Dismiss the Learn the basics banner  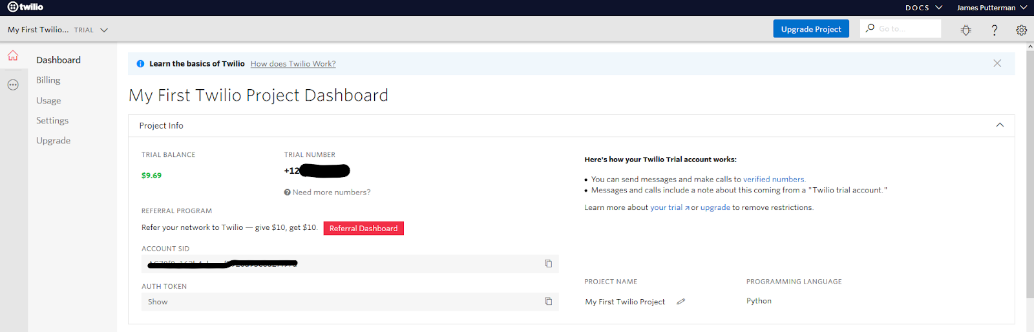point(997,63)
